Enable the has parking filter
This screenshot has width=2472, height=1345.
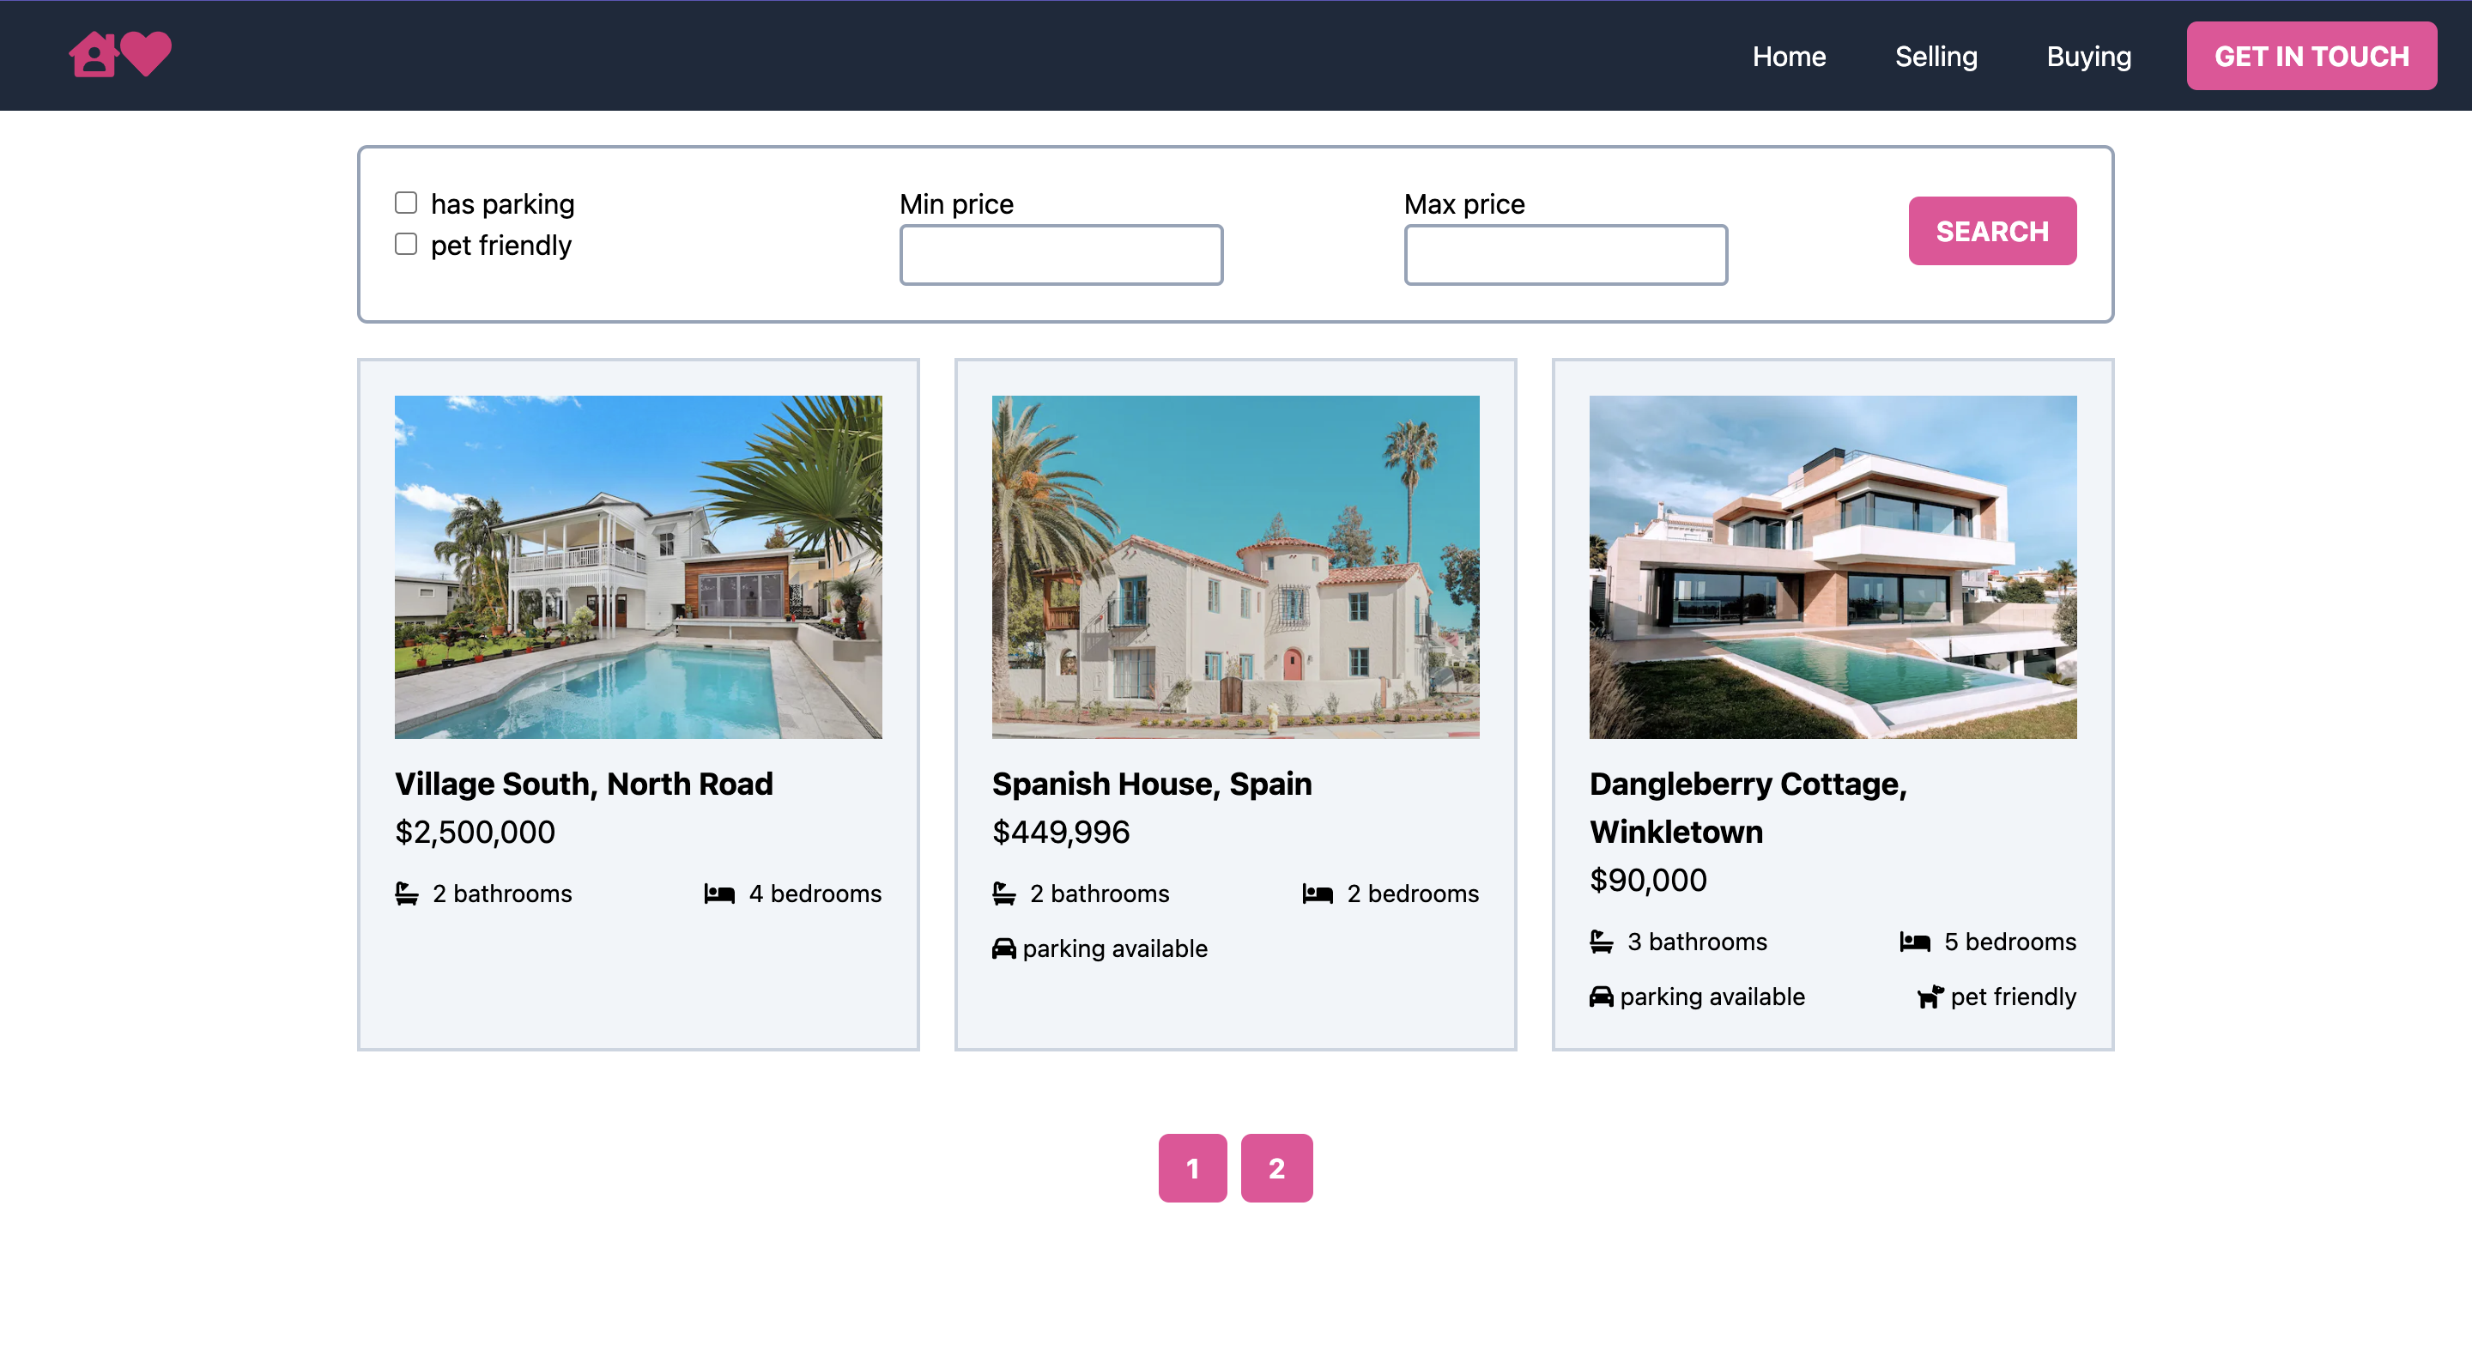[x=406, y=202]
